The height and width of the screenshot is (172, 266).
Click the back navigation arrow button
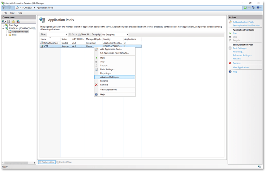pos(4,8)
